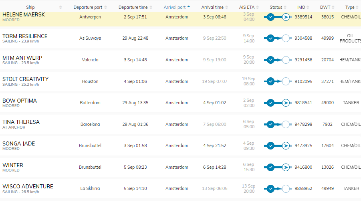Click the AIS ETA column header
Screen dimensions: 361x204
pos(246,7)
